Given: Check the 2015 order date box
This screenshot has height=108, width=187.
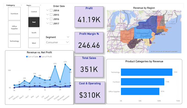Looking at the screenshot, I should click(x=51, y=15).
